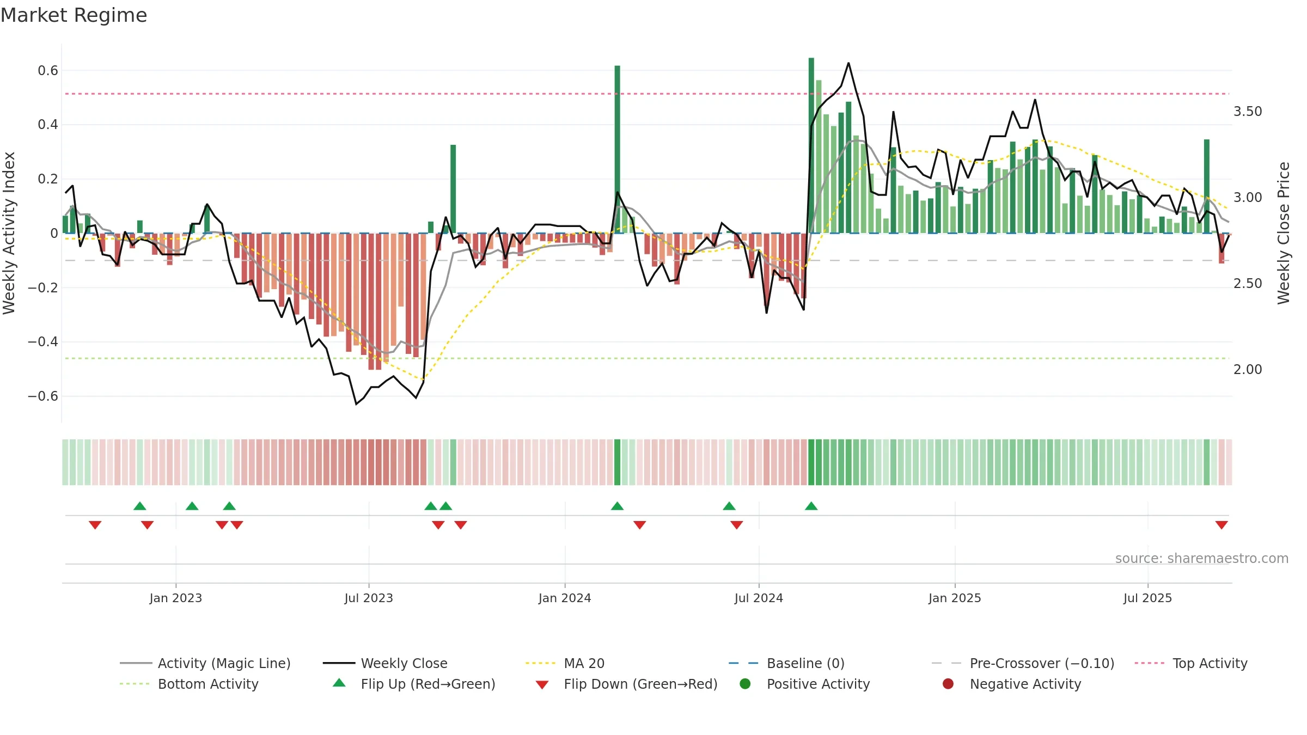Image resolution: width=1307 pixels, height=735 pixels.
Task: Click the Market Regime chart title
Action: [x=74, y=15]
